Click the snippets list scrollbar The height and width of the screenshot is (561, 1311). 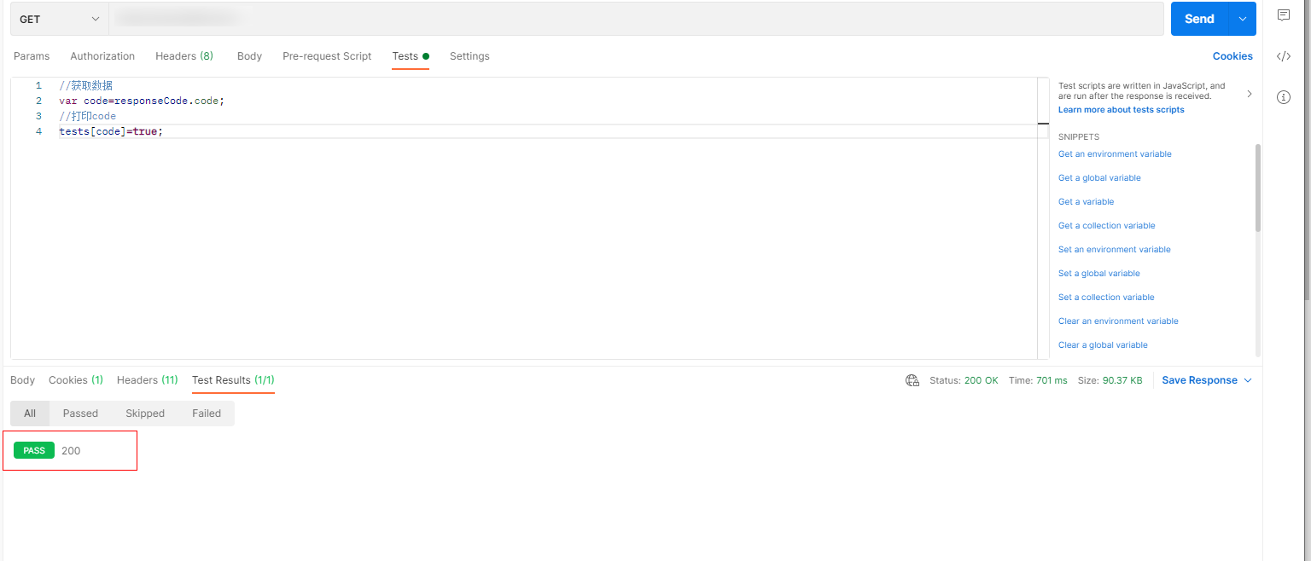1258,188
